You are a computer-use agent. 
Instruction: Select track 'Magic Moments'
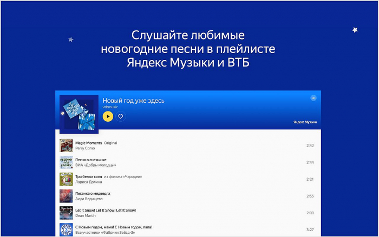pyautogui.click(x=88, y=143)
